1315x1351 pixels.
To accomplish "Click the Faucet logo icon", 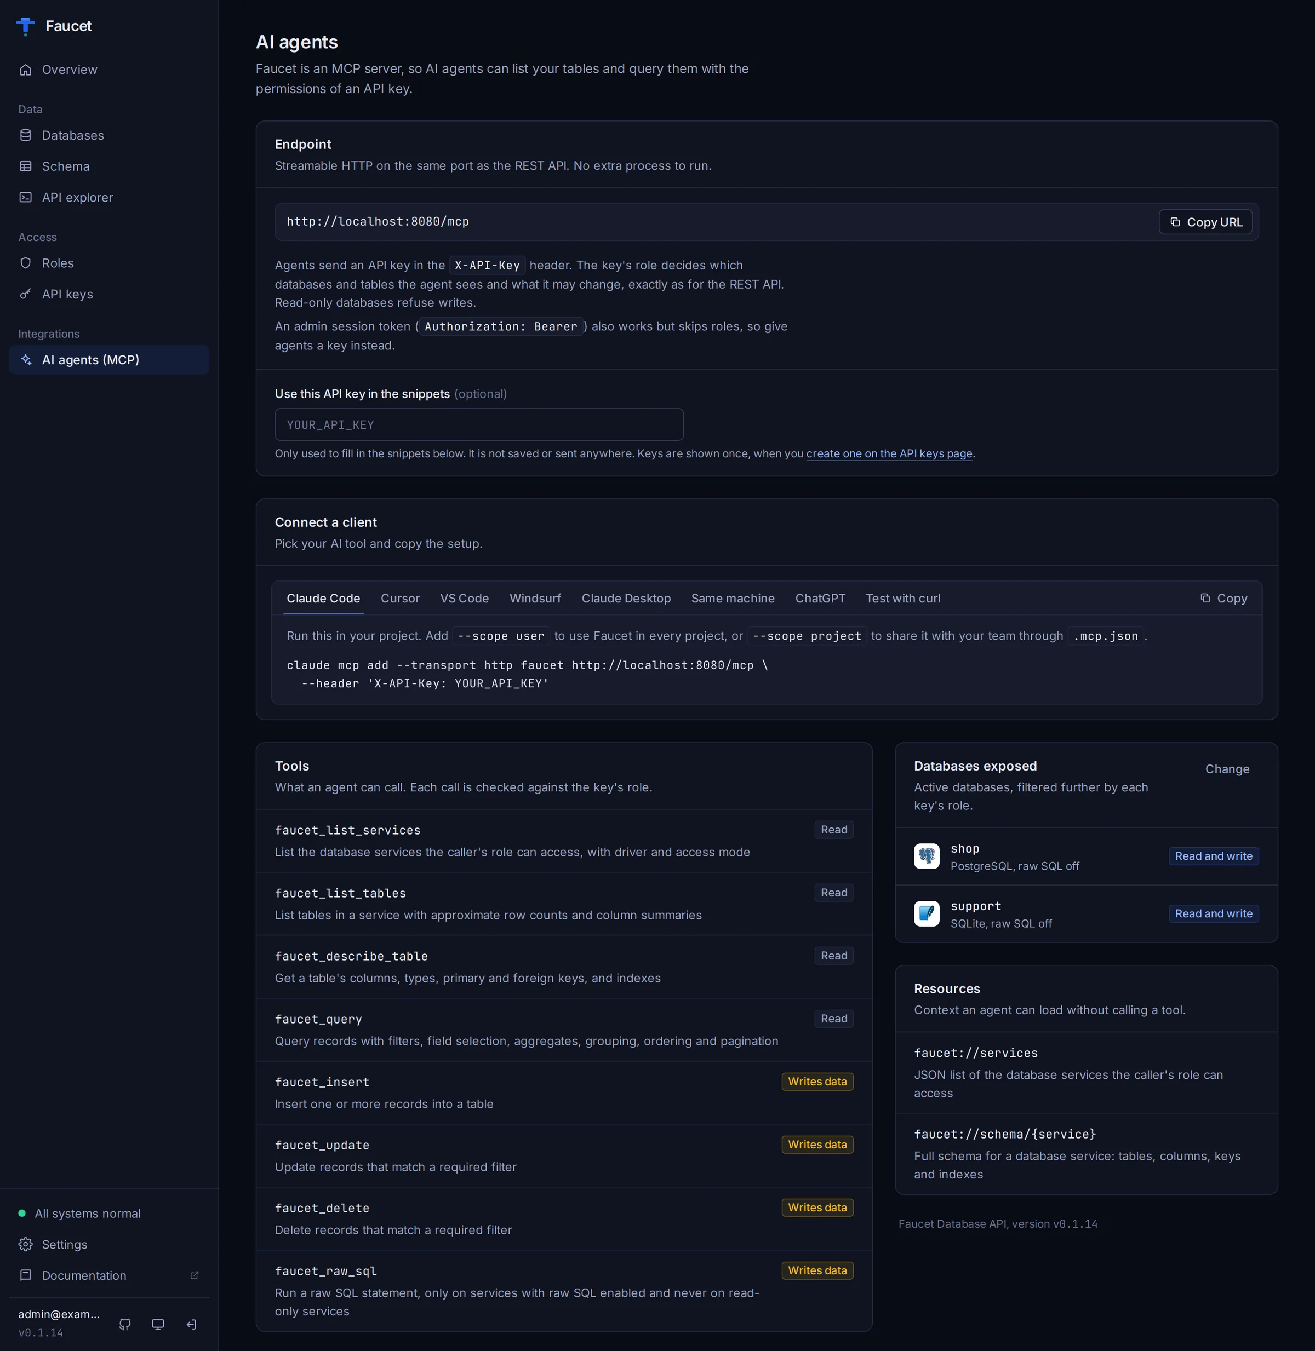I will (x=26, y=26).
